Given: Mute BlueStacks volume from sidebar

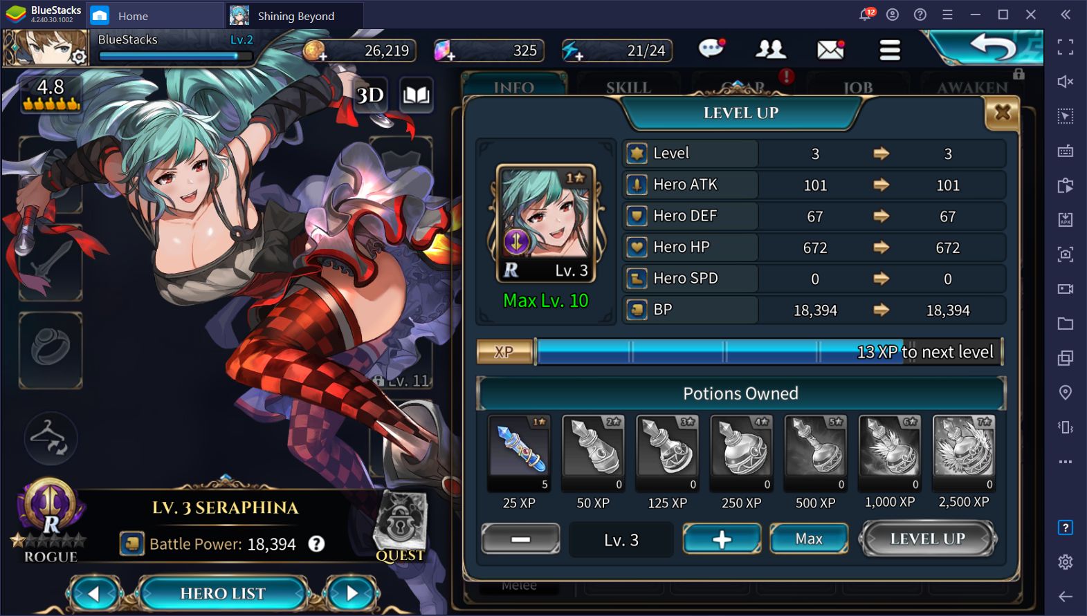Looking at the screenshot, I should pyautogui.click(x=1066, y=82).
